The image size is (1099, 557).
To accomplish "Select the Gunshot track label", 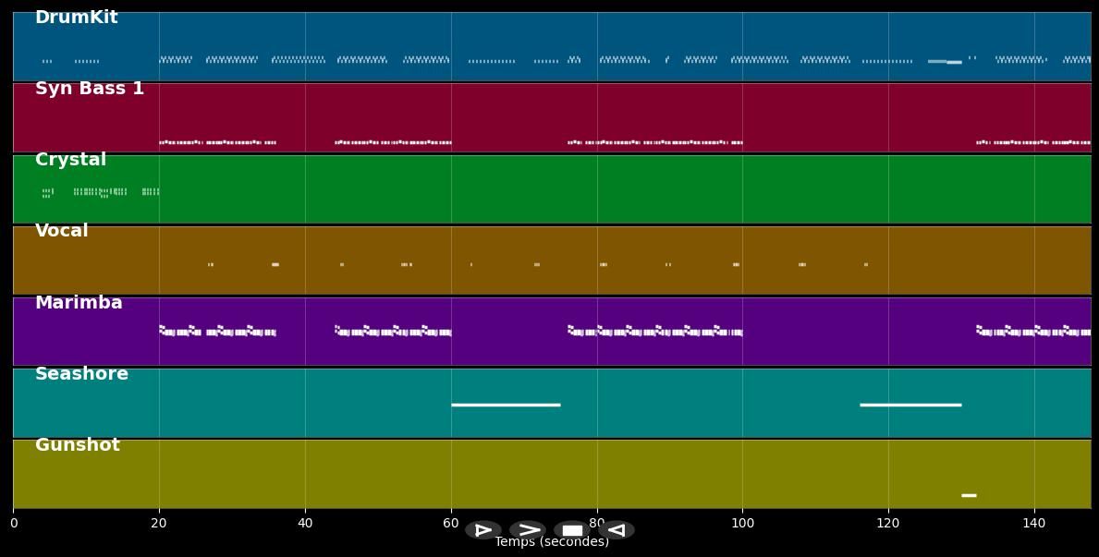I will (x=77, y=445).
